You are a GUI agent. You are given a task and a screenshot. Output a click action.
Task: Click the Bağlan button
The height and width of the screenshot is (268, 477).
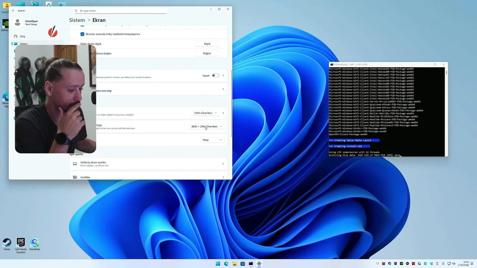coord(207,53)
